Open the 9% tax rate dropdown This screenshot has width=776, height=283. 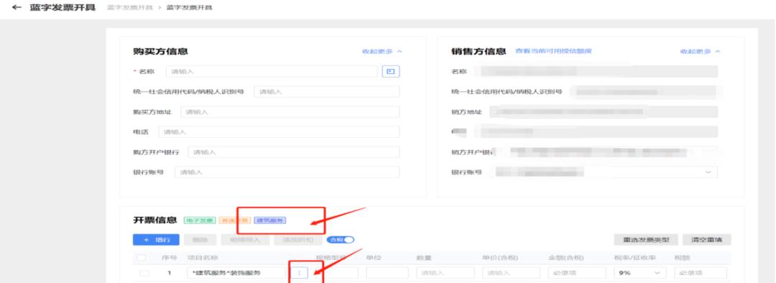click(640, 273)
